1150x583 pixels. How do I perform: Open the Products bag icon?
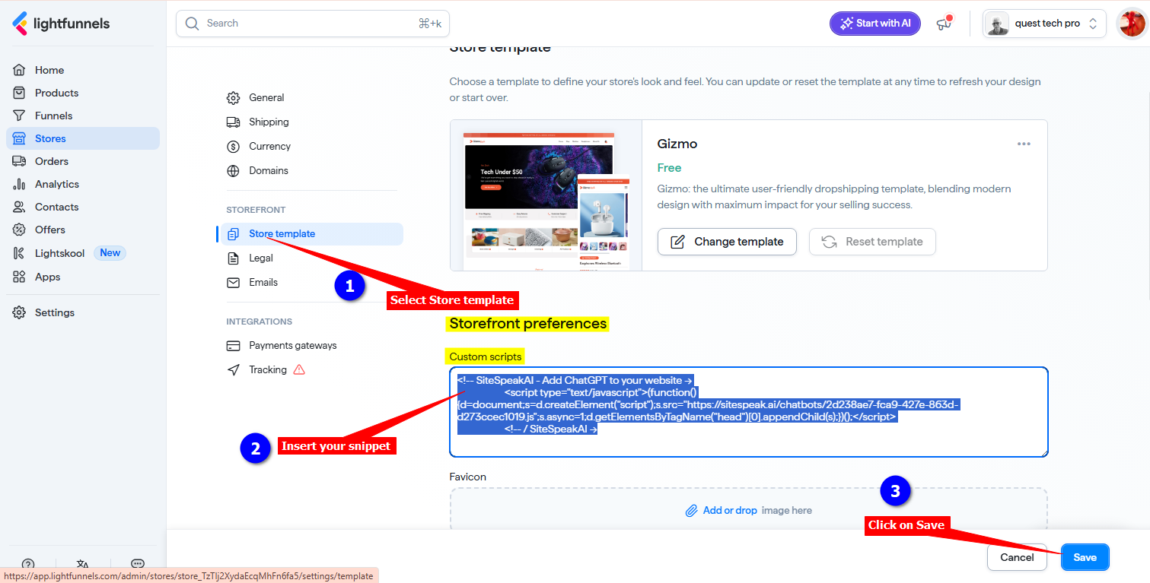point(20,93)
